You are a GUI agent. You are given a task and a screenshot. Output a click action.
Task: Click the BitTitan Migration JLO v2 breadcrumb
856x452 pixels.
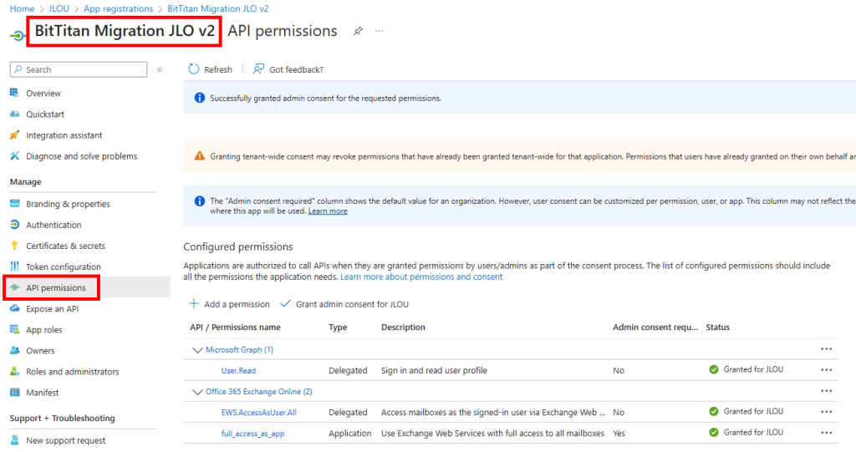click(218, 8)
